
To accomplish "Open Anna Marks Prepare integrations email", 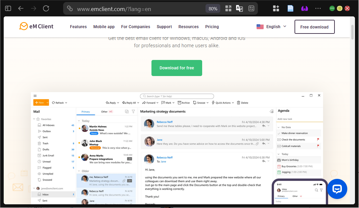I will point(106,159).
